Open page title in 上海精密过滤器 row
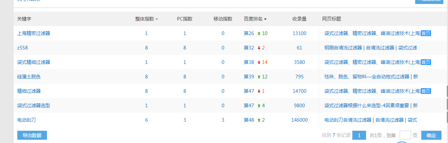The width and height of the screenshot is (448, 143). [372, 33]
